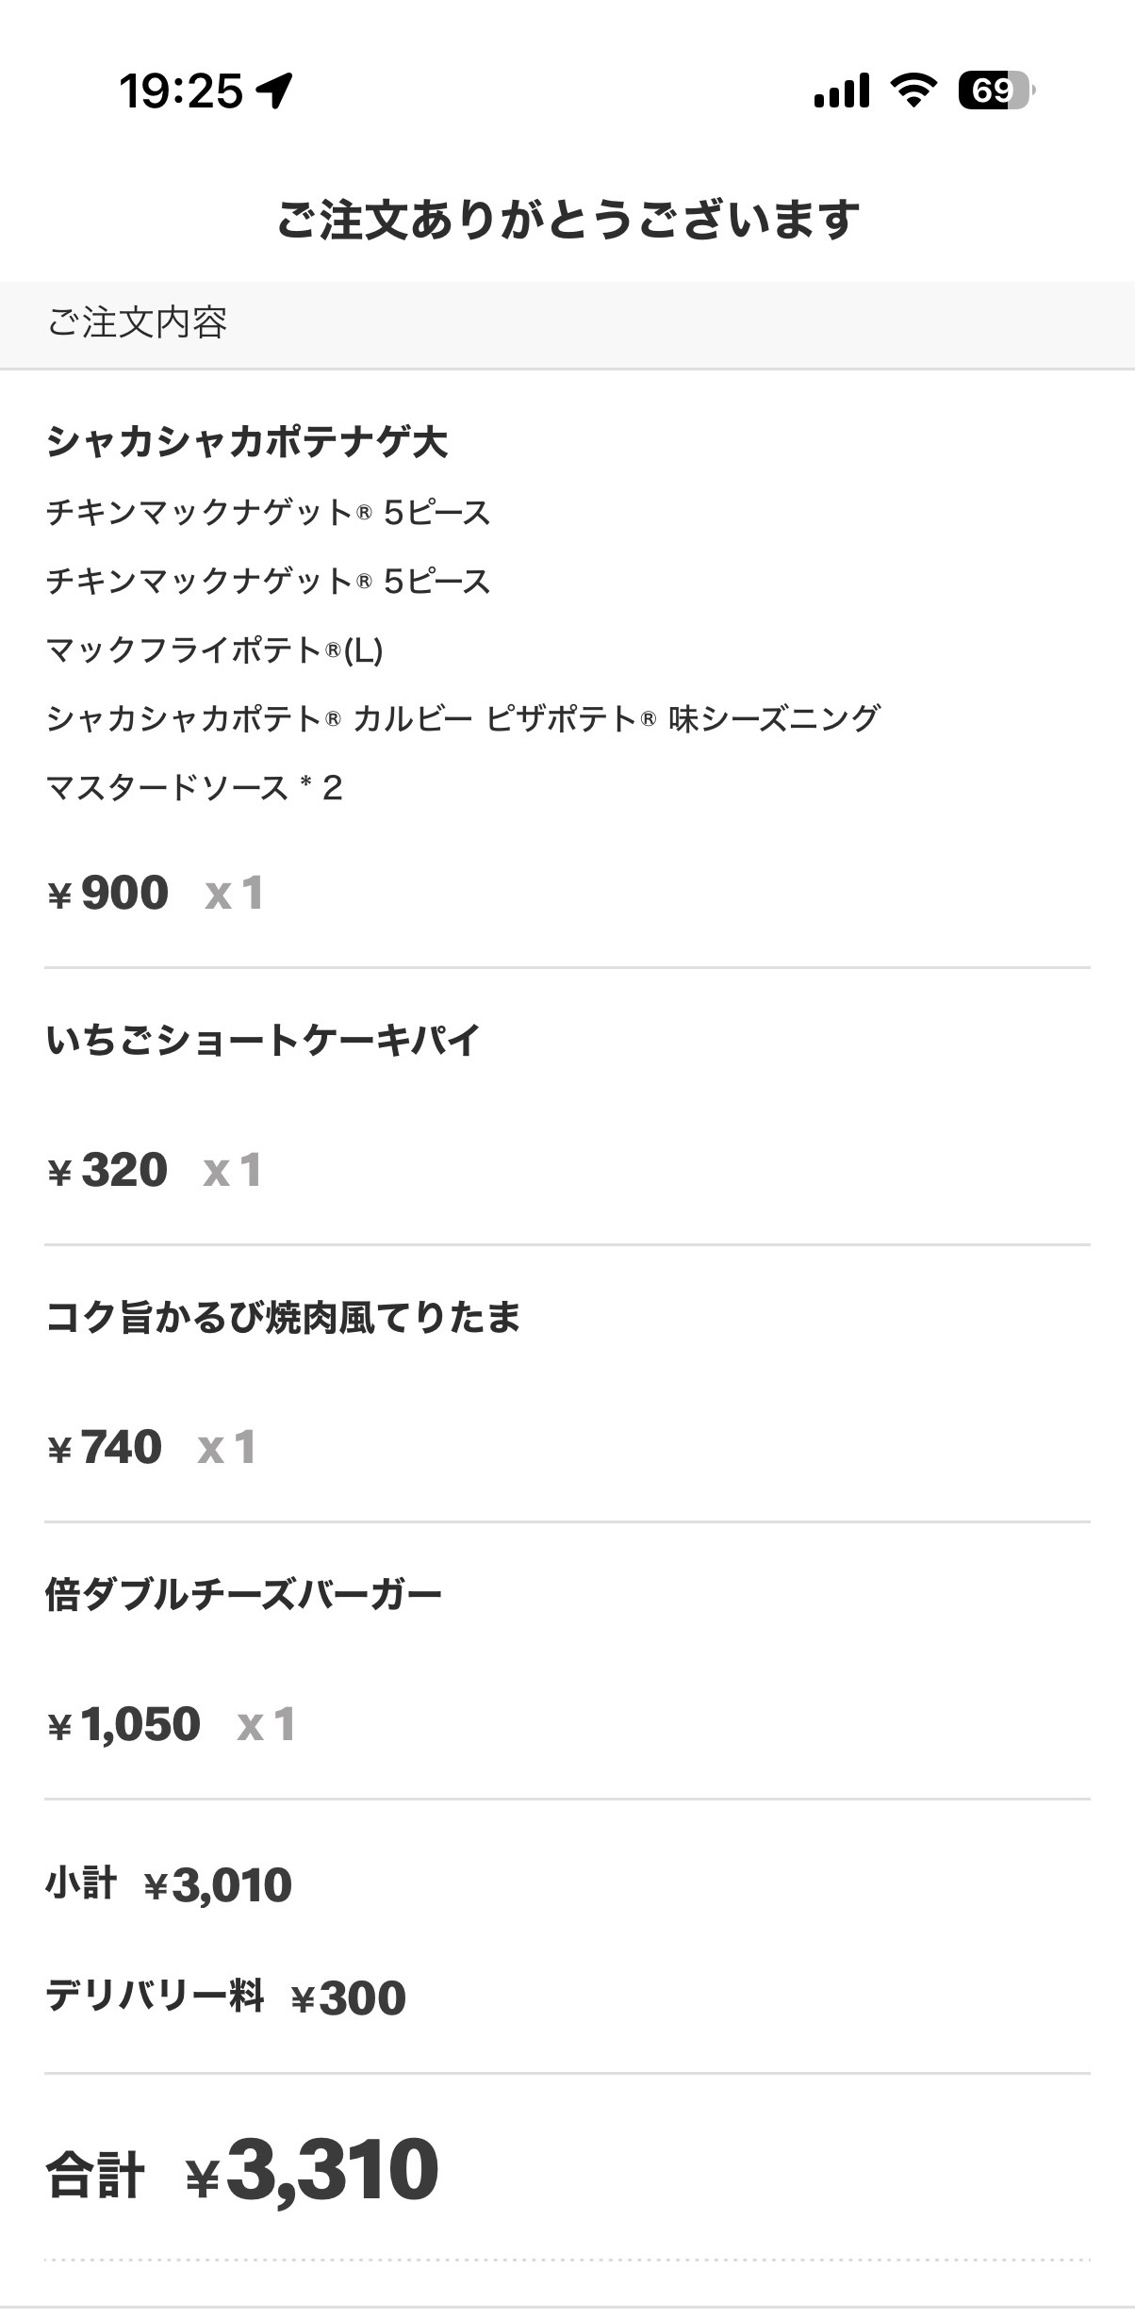
Task: Tap the 19:25 clock in status bar
Action: coord(181,91)
